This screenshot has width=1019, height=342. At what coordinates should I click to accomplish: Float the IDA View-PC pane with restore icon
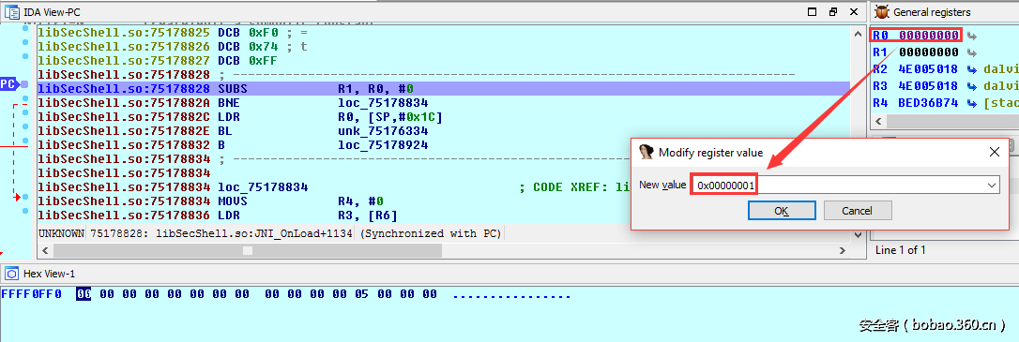click(x=833, y=11)
